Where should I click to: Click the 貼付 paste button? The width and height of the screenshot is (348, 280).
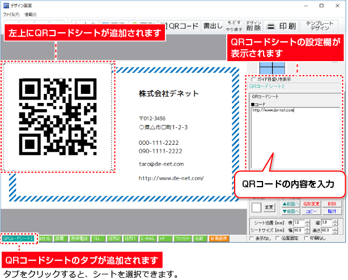click(x=332, y=212)
